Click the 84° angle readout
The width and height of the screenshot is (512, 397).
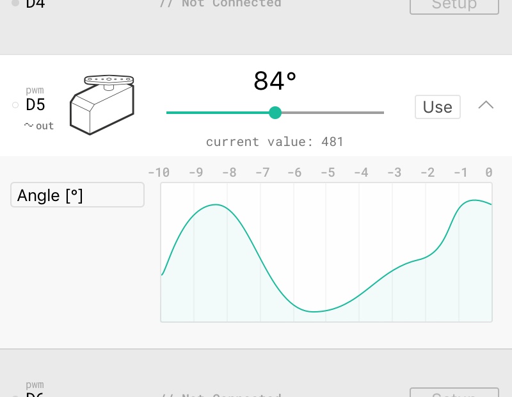pyautogui.click(x=275, y=81)
